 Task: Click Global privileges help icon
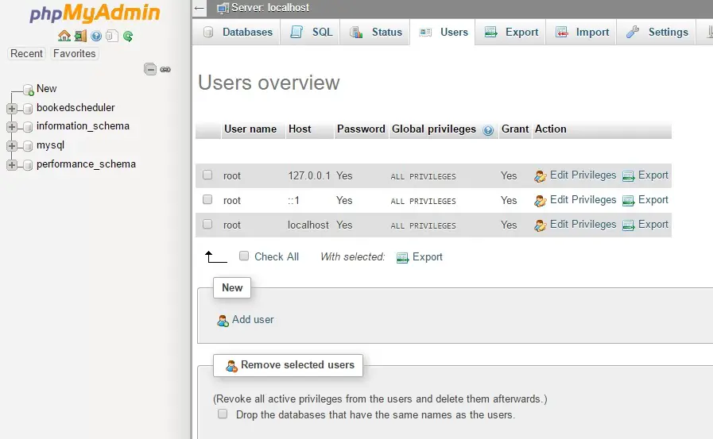click(488, 130)
